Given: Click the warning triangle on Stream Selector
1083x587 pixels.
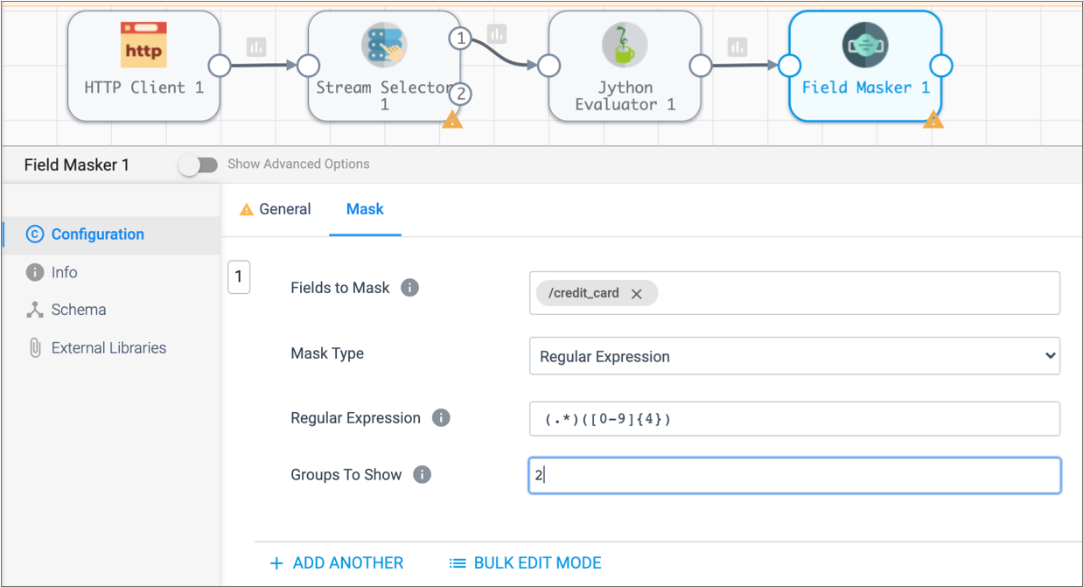Looking at the screenshot, I should [451, 120].
